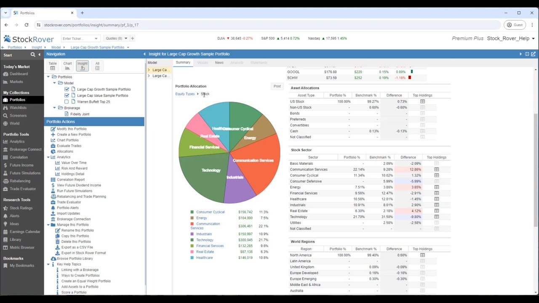539x303 pixels.
Task: Open Brokerage Connect tool
Action: 25,149
